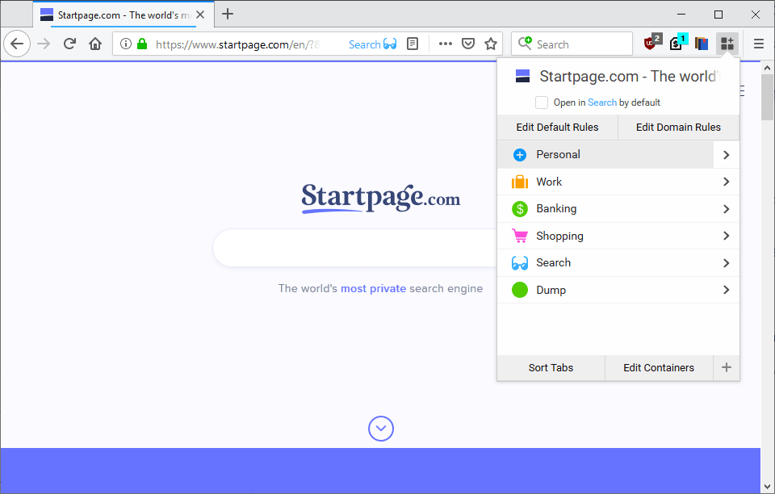Expand the Search container tabs

tap(726, 263)
